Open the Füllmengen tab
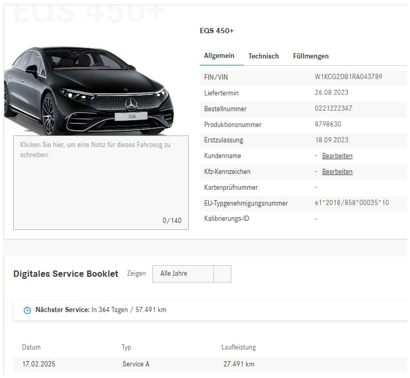Screen dimensions: 410x378 [x=310, y=56]
